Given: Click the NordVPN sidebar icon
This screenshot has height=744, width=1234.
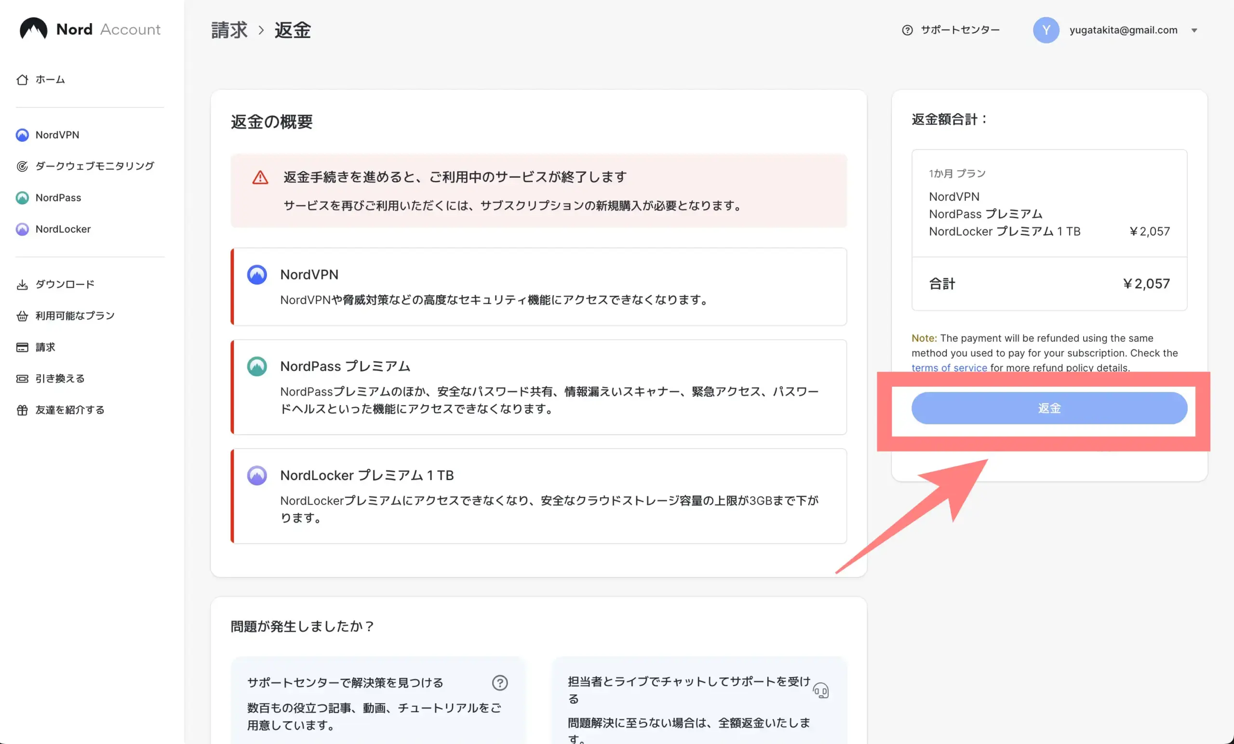Looking at the screenshot, I should (x=22, y=134).
